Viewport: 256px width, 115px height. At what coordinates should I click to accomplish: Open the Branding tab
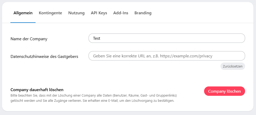pos(143,13)
